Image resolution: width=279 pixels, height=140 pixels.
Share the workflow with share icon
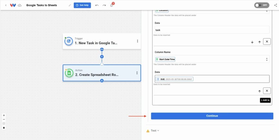(x=275, y=5)
